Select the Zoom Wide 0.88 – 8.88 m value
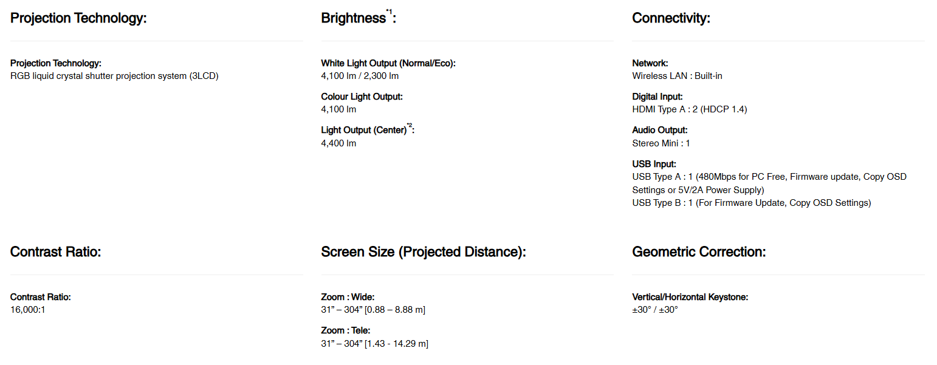The height and width of the screenshot is (365, 937). pyautogui.click(x=372, y=310)
